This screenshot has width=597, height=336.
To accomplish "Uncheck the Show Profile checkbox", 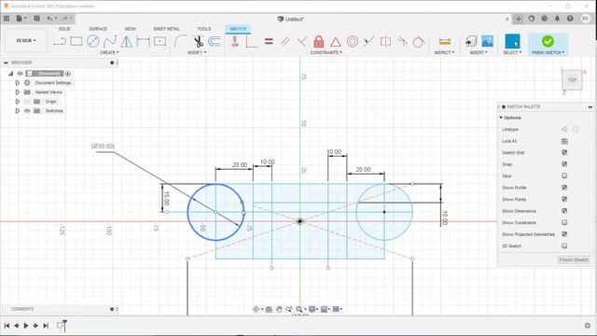I will coord(564,188).
